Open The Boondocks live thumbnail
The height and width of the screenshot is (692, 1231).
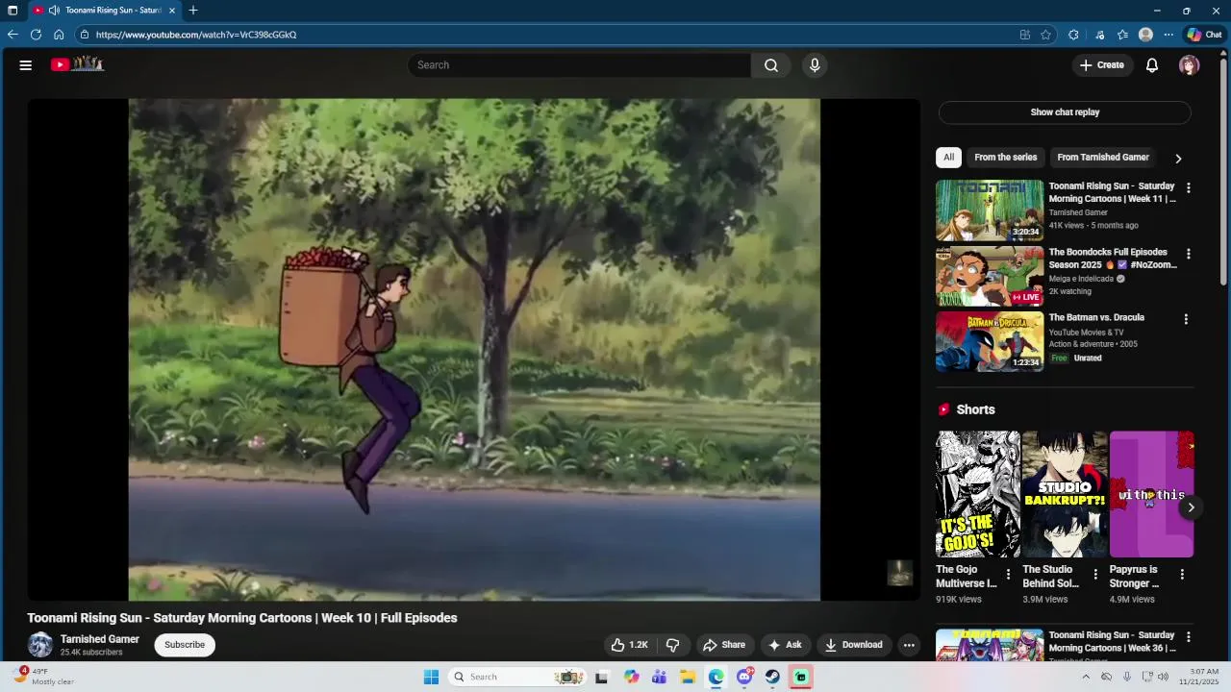(990, 276)
